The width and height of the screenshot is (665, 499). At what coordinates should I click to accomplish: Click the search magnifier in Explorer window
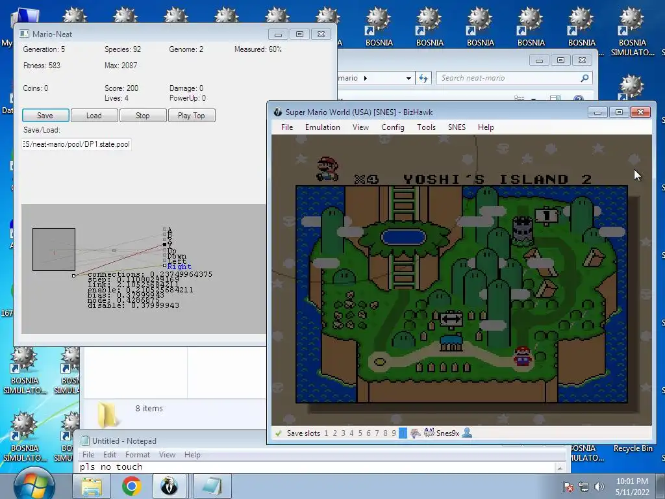(585, 78)
